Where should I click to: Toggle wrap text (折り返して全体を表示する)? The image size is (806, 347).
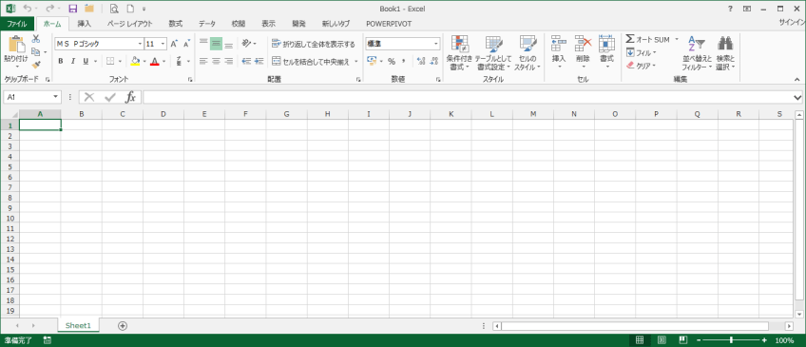313,44
